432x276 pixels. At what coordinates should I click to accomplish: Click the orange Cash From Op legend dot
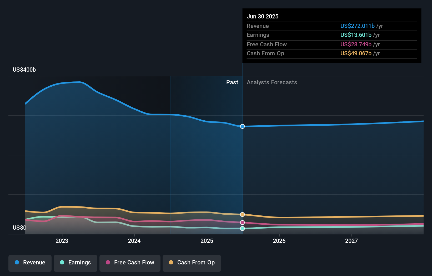click(171, 263)
